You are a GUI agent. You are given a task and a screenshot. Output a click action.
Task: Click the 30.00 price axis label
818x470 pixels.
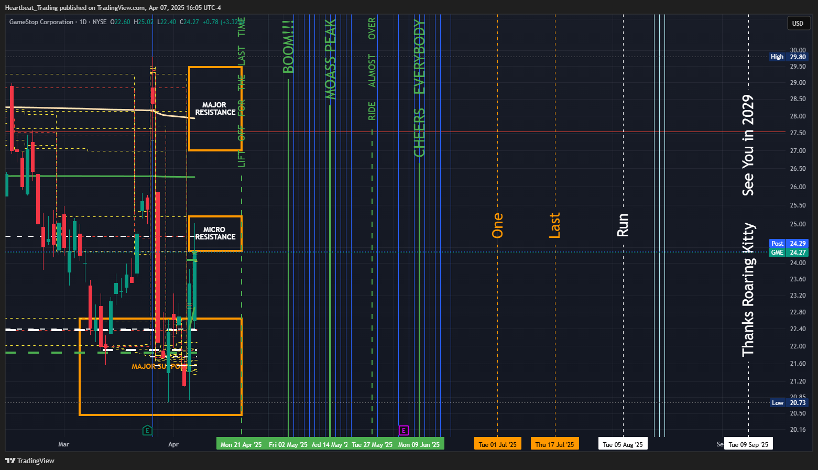tap(798, 50)
